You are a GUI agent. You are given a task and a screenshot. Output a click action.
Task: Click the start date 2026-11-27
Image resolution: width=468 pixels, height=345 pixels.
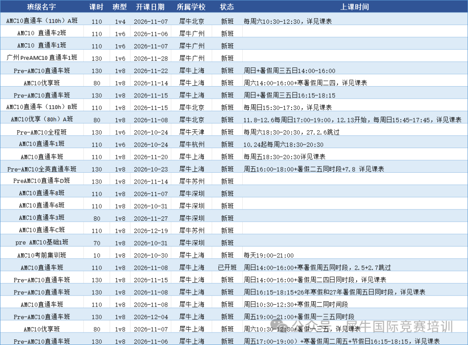pos(151,219)
